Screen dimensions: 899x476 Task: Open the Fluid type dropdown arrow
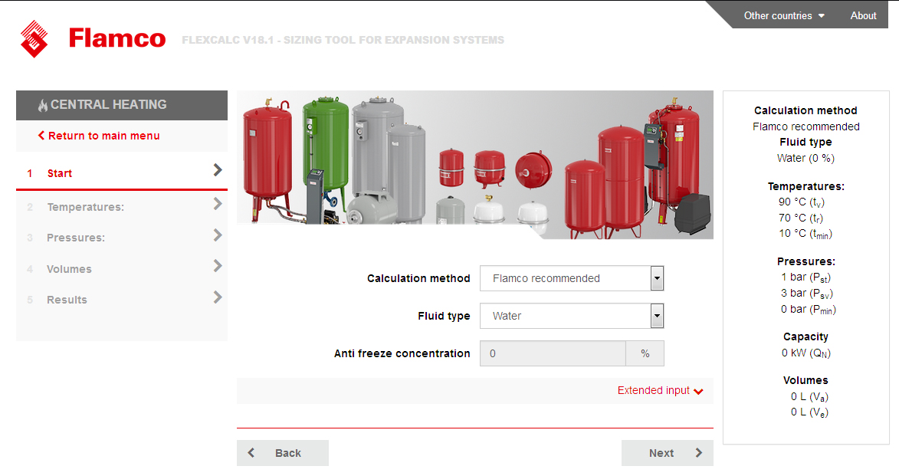(657, 316)
